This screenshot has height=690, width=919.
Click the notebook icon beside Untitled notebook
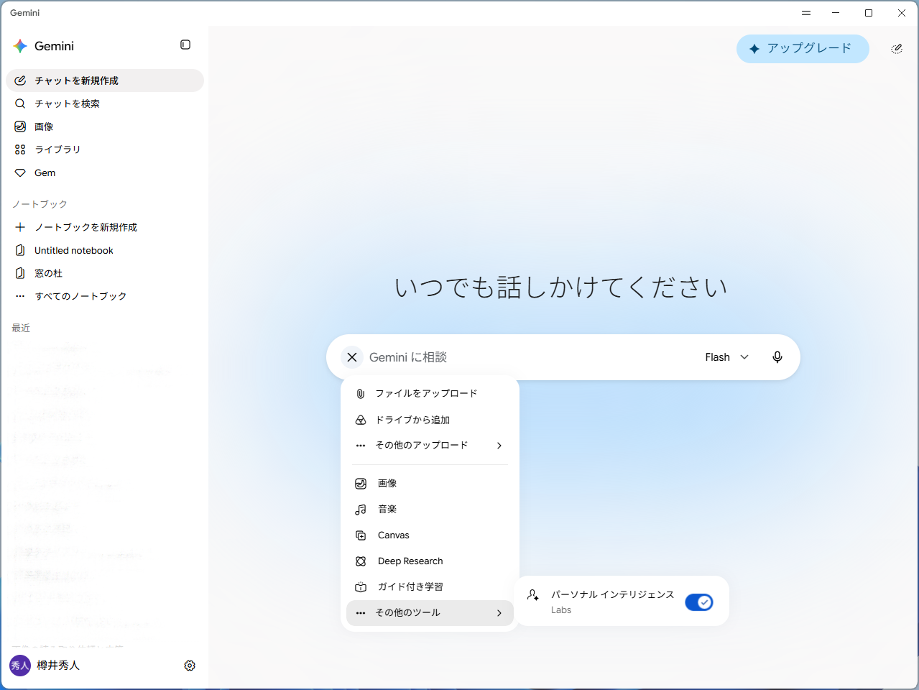[x=20, y=250]
